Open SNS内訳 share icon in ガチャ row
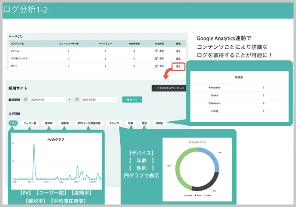 tap(156, 66)
